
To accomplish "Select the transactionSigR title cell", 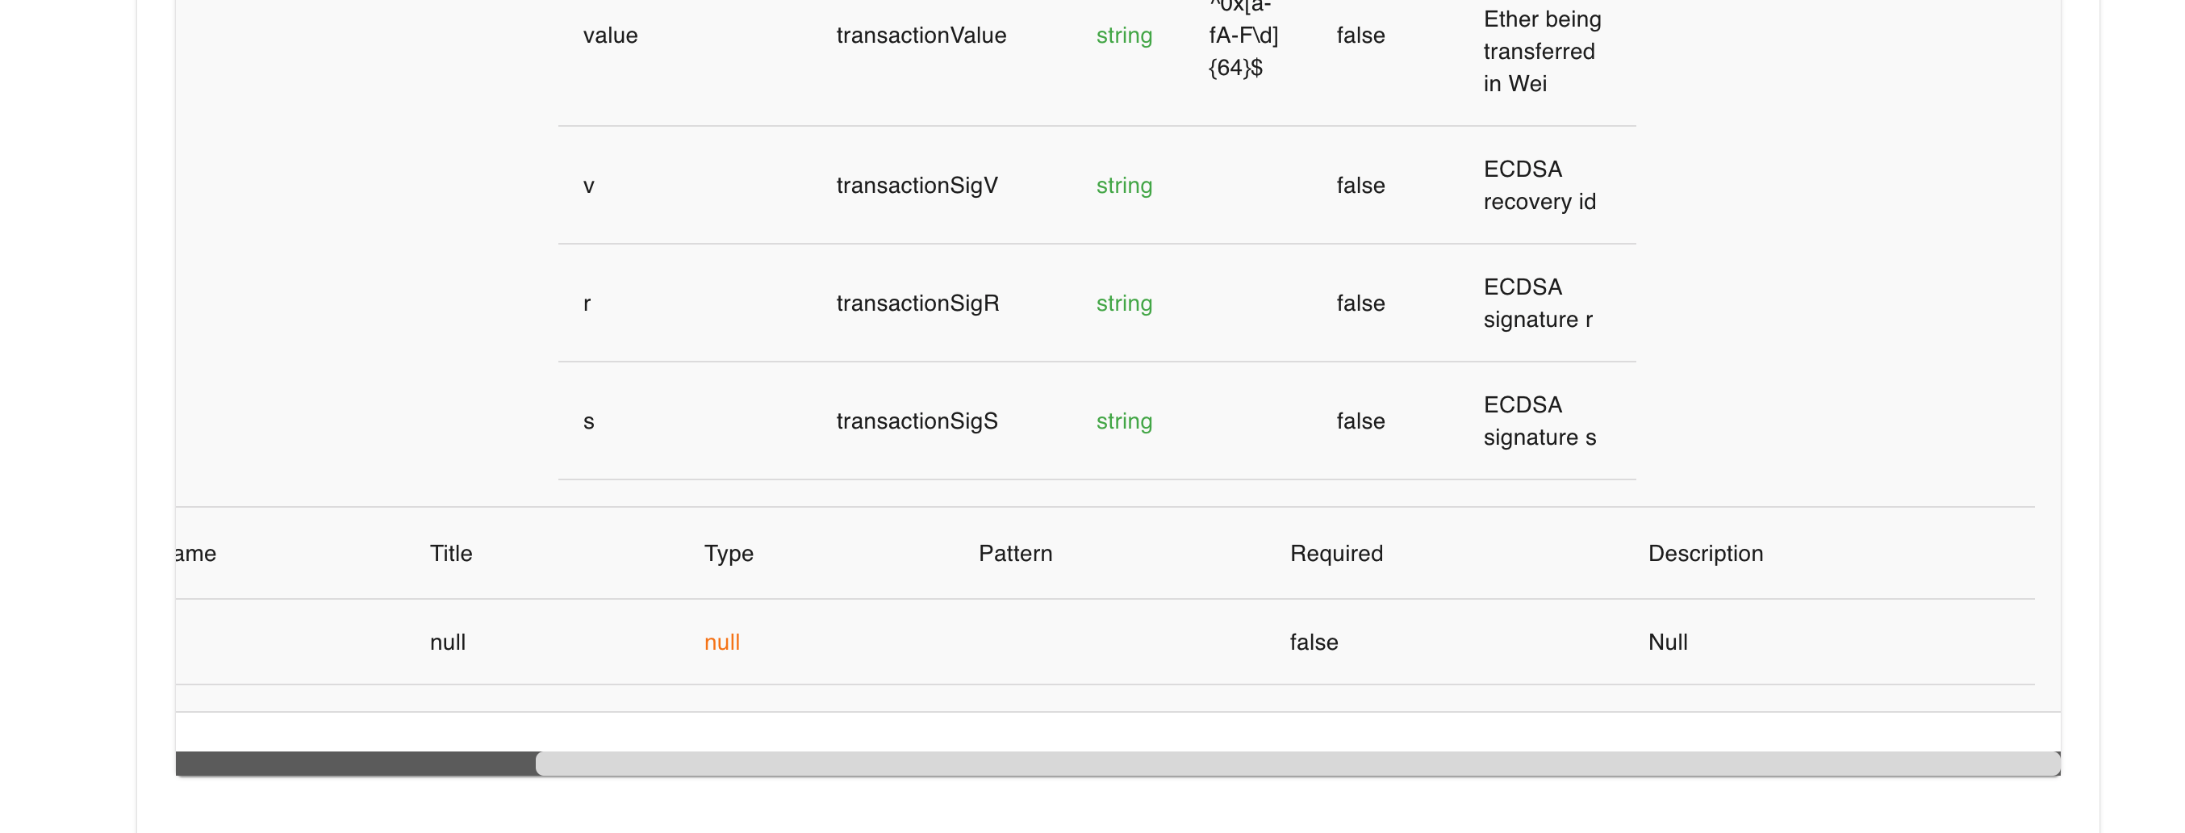I will [917, 303].
